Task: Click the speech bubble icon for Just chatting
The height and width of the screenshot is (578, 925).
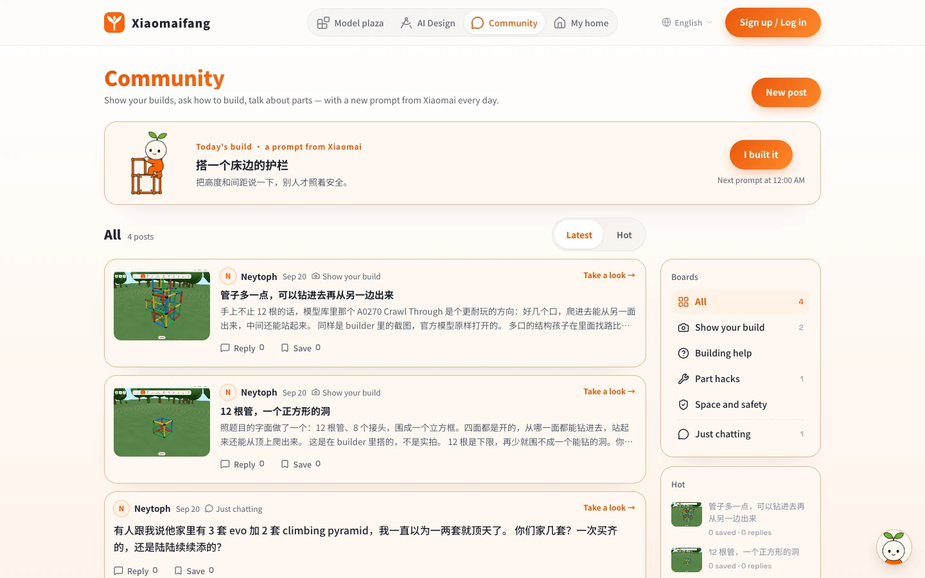Action: point(683,434)
